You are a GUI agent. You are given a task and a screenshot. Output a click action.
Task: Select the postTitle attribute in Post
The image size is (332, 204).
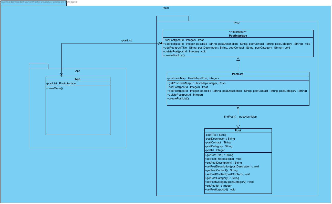[x=215, y=135]
